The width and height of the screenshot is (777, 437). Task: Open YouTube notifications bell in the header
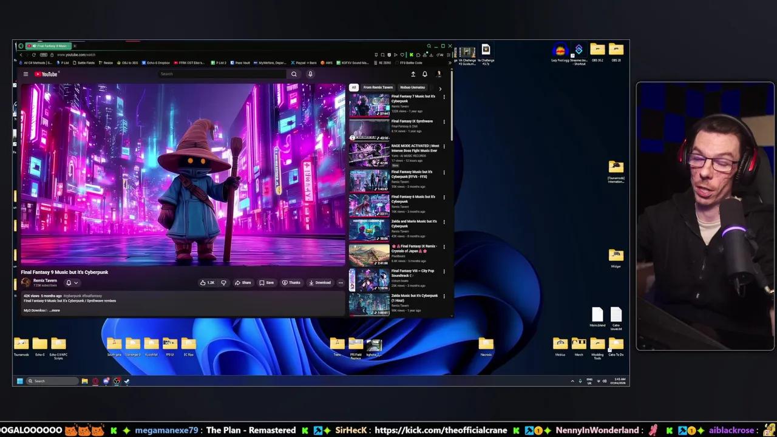pos(424,73)
